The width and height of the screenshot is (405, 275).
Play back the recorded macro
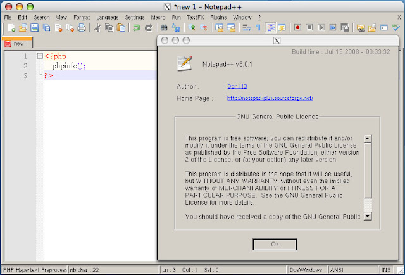coord(321,27)
